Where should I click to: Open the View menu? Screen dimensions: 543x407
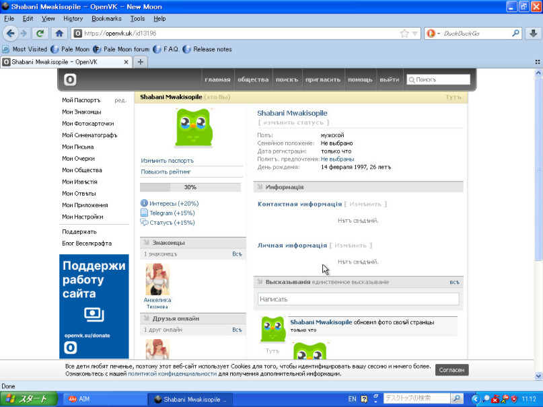48,19
